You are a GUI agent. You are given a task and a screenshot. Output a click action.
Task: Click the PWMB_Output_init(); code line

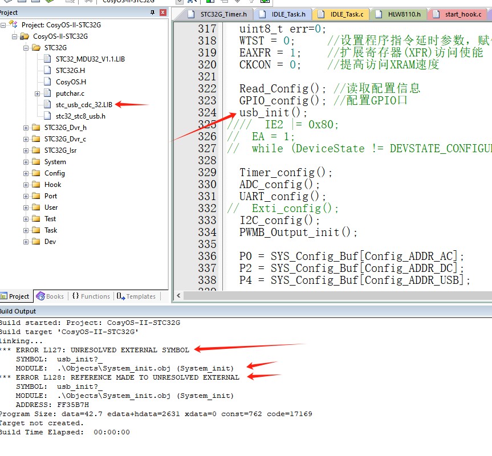coord(298,233)
